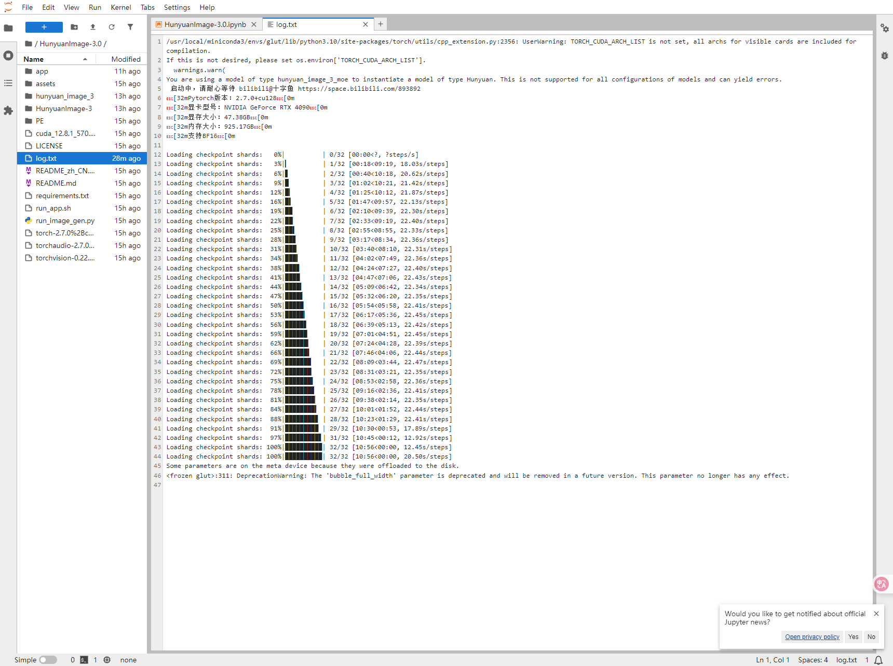Toggle the Simple interface mode switch
This screenshot has width=893, height=666.
pyautogui.click(x=48, y=660)
